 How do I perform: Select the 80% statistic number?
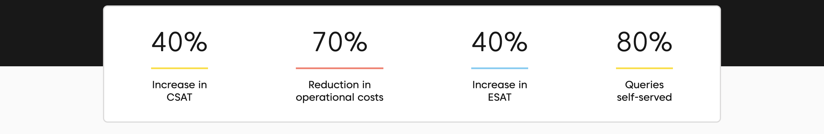point(644,42)
